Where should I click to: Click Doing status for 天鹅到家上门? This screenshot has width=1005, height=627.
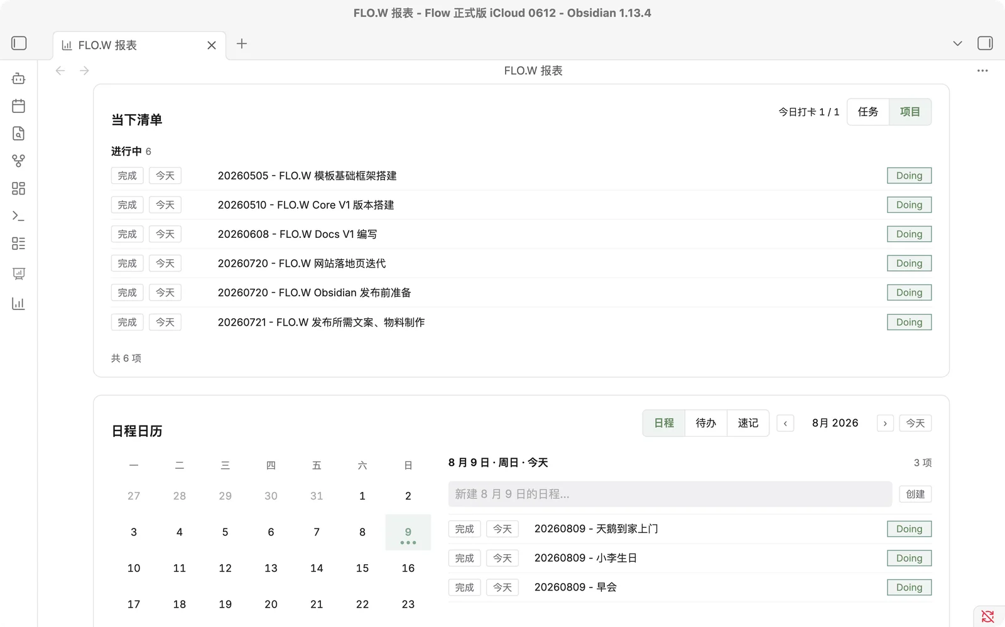coord(909,529)
